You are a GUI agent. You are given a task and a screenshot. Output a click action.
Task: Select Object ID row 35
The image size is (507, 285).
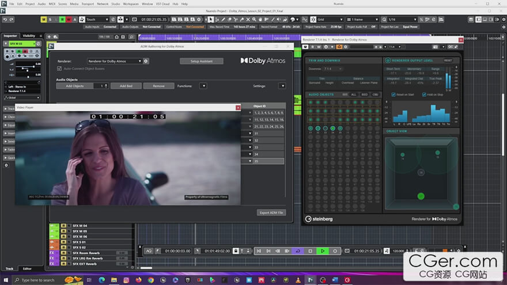click(x=268, y=161)
